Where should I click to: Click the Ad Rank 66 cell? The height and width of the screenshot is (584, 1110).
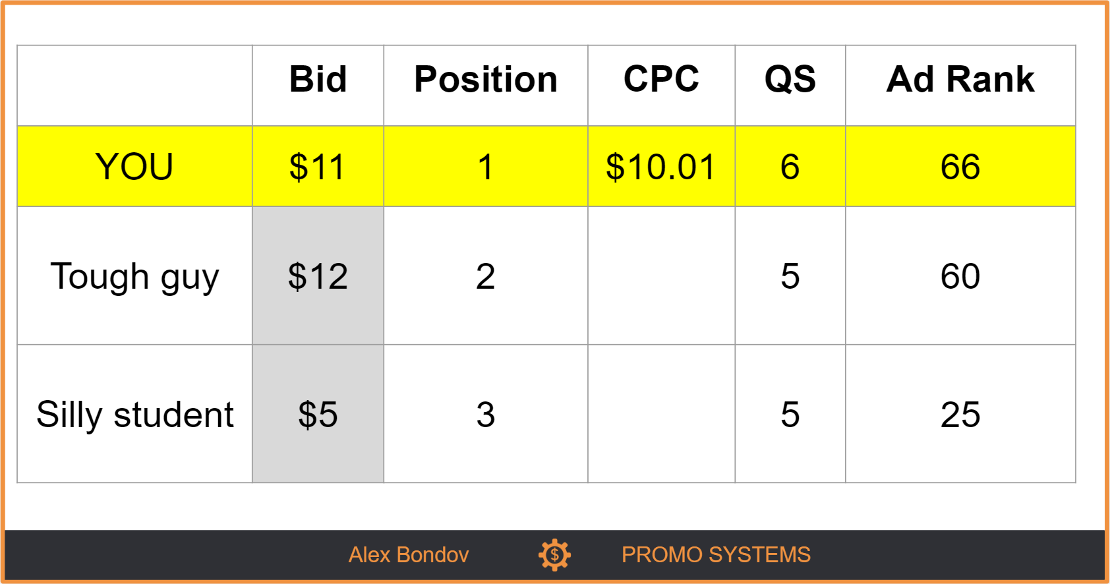tap(960, 166)
